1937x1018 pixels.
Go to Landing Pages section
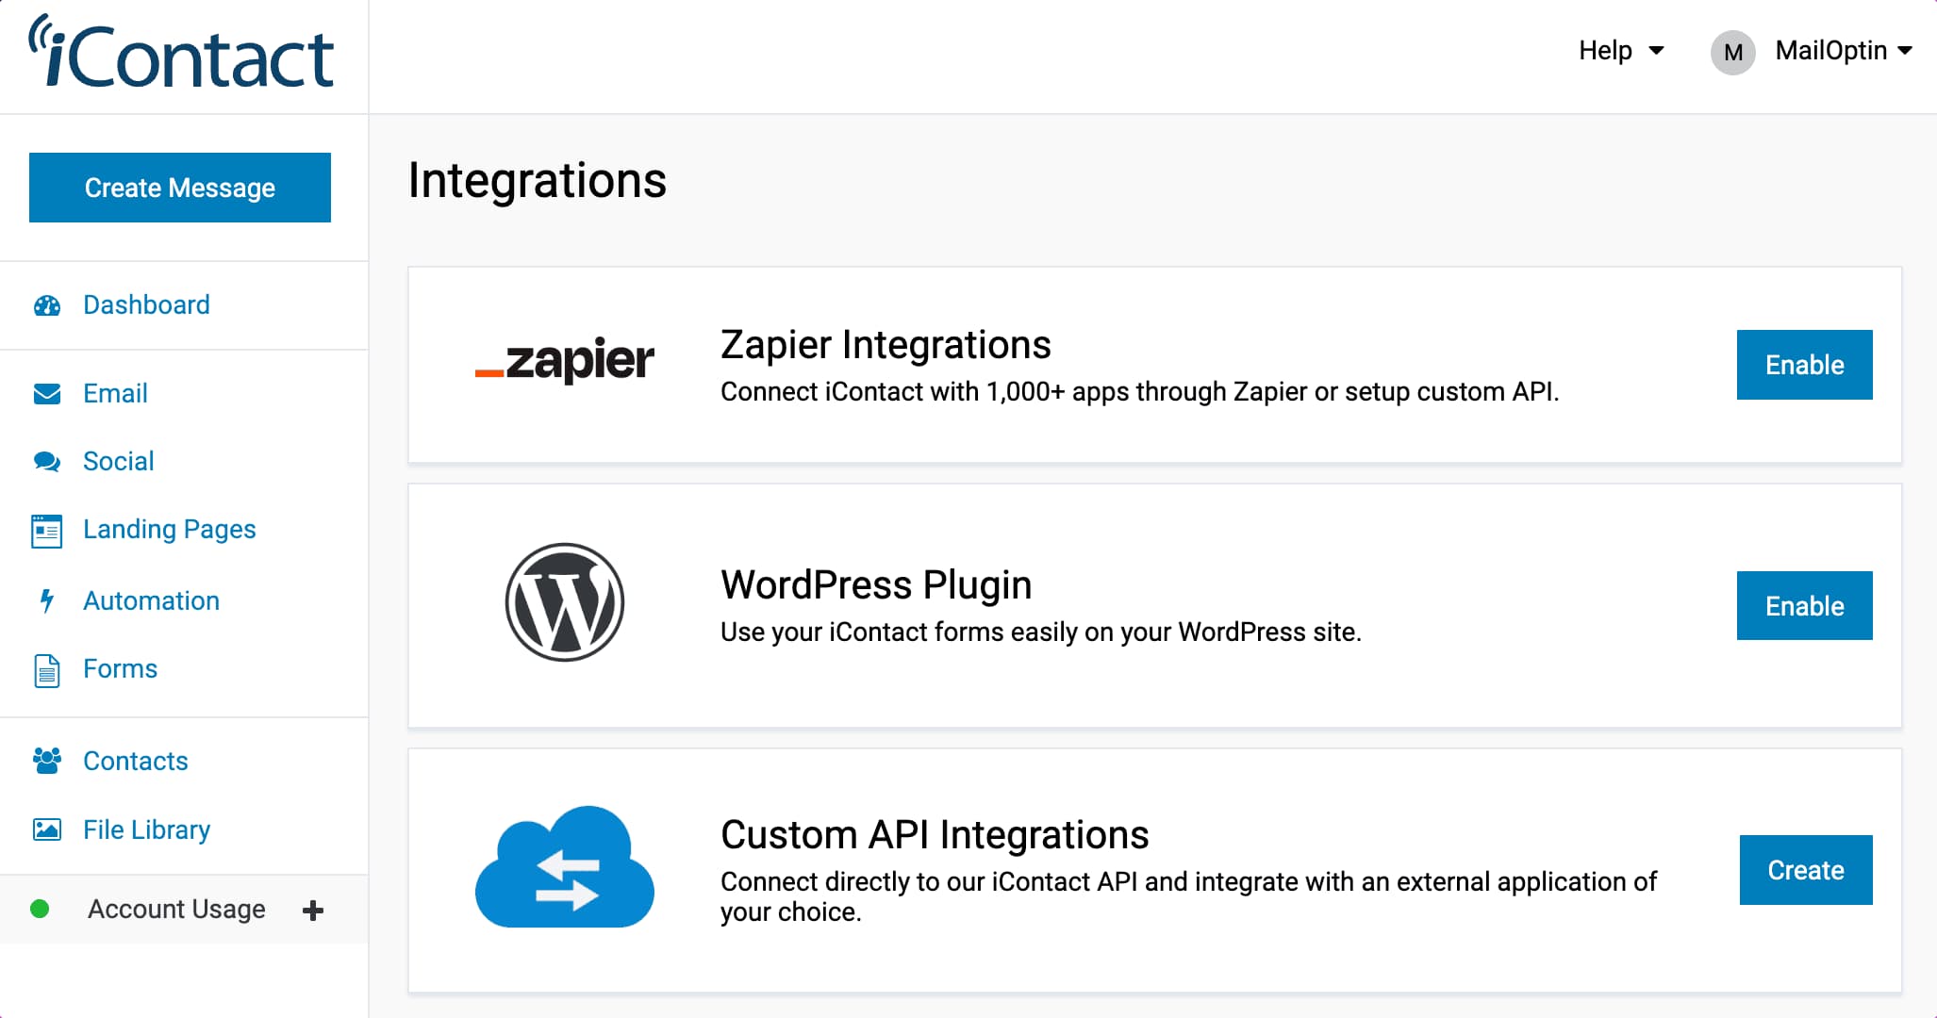pyautogui.click(x=170, y=530)
